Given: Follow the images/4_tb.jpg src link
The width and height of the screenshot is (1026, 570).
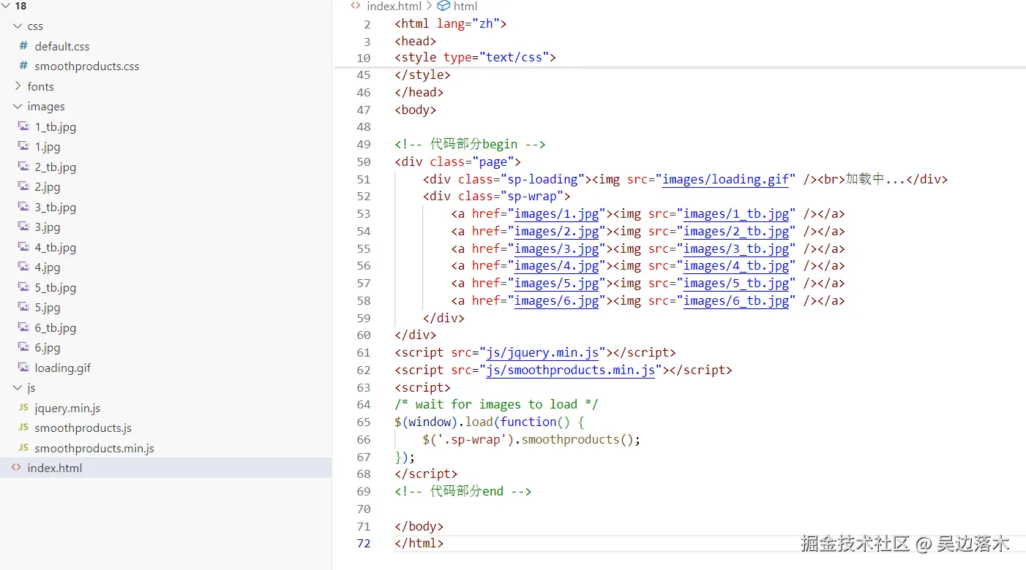Looking at the screenshot, I should pyautogui.click(x=736, y=266).
